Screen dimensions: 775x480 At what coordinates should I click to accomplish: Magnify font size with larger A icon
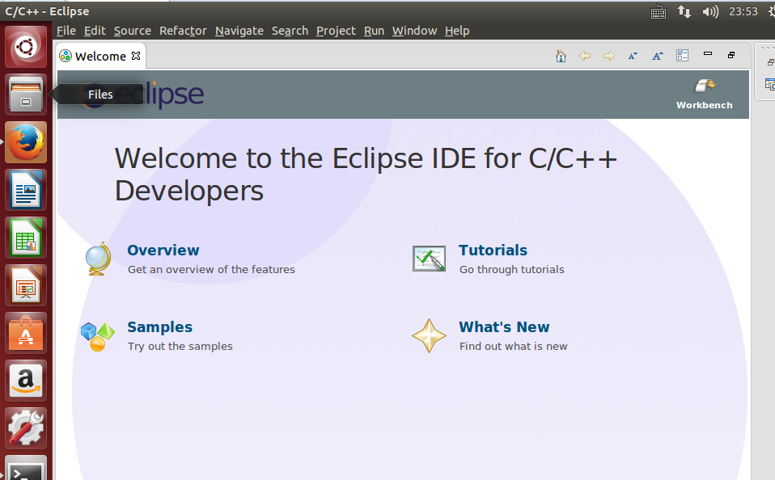pyautogui.click(x=658, y=56)
